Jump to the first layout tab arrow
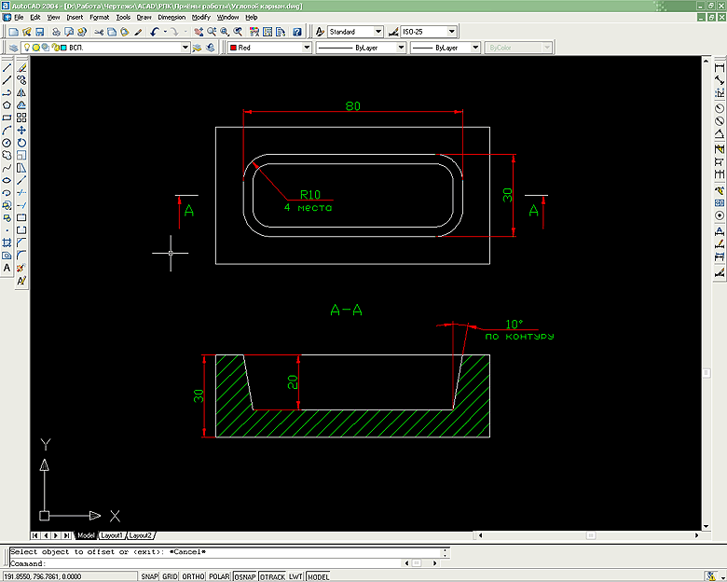Screen dimensions: 727x582 tap(35, 535)
